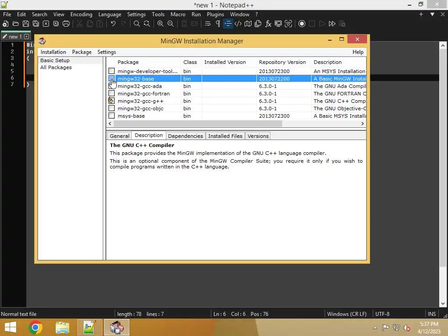Click the muted volume icon in system tray
The image size is (448, 336).
coord(407,328)
